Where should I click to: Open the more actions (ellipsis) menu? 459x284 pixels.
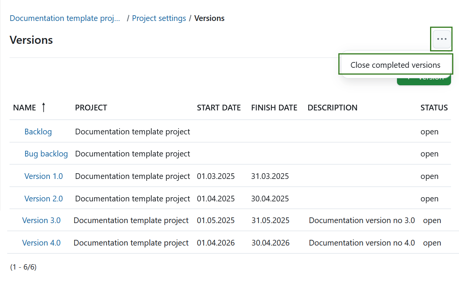pyautogui.click(x=441, y=39)
